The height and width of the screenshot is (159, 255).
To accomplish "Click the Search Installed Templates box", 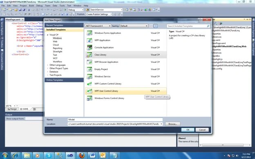I will 187,26.
